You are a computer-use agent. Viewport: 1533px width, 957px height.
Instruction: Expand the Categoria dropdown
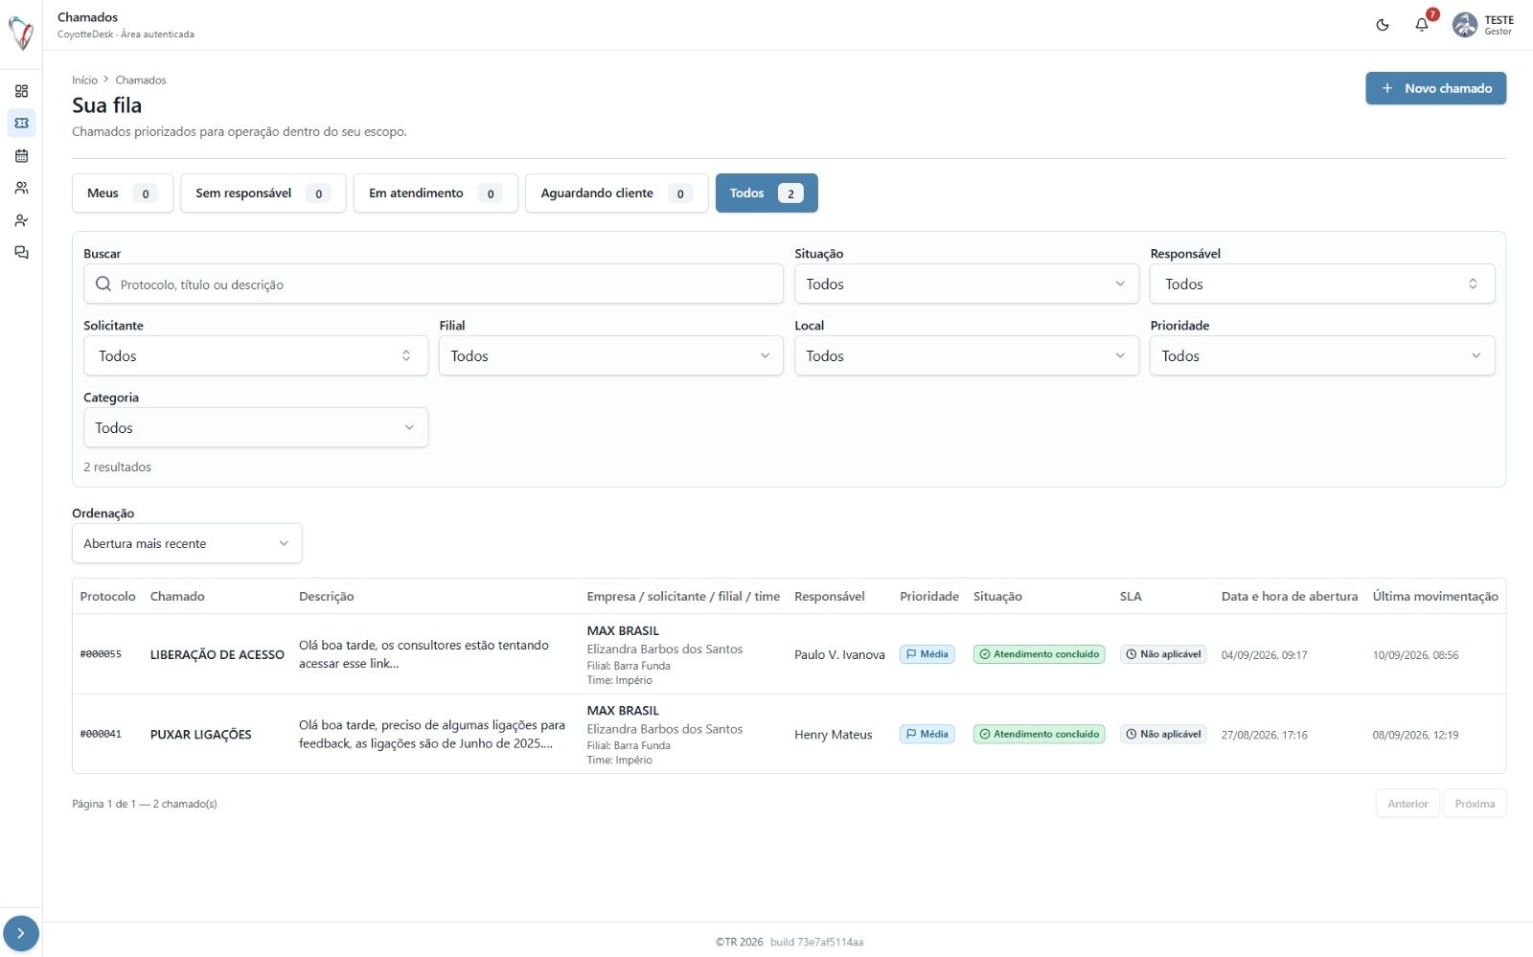(256, 427)
